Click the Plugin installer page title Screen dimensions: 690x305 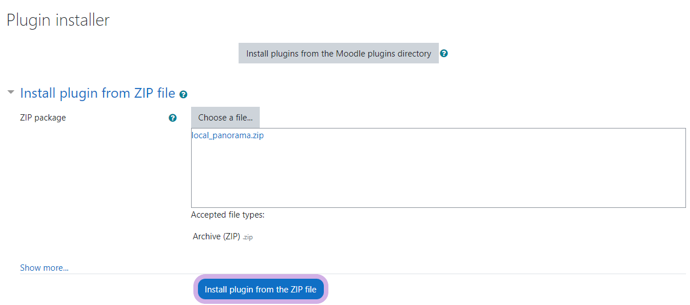(x=58, y=21)
